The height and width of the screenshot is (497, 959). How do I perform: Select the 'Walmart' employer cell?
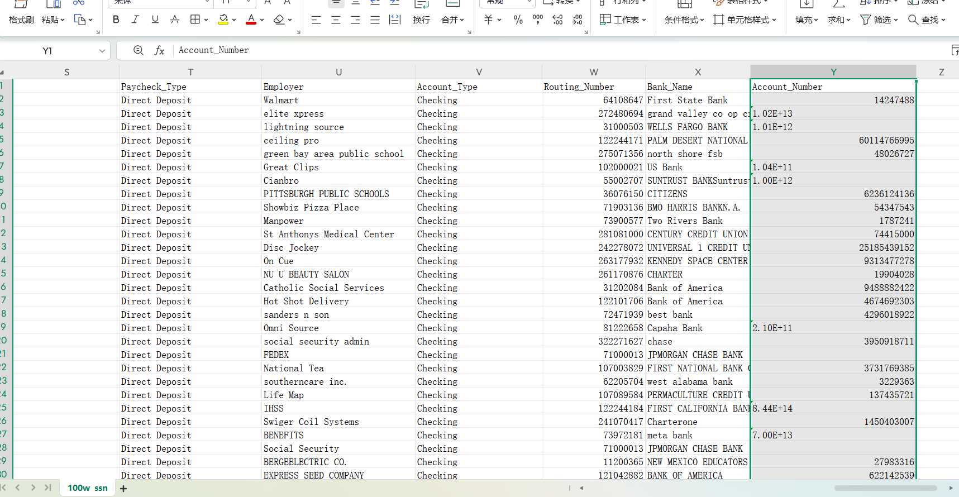[338, 101]
